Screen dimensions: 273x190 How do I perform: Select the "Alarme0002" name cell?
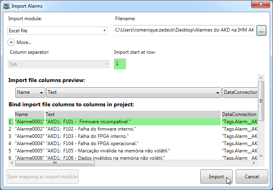[x=30, y=129]
